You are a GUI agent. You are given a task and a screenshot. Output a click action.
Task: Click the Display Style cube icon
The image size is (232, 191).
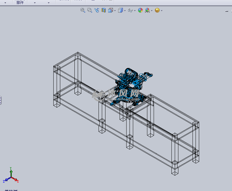[120, 10]
